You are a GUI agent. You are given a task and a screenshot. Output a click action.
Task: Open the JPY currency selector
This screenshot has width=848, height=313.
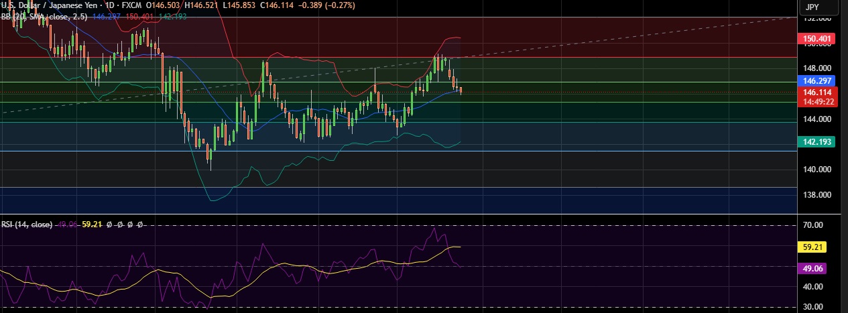812,7
